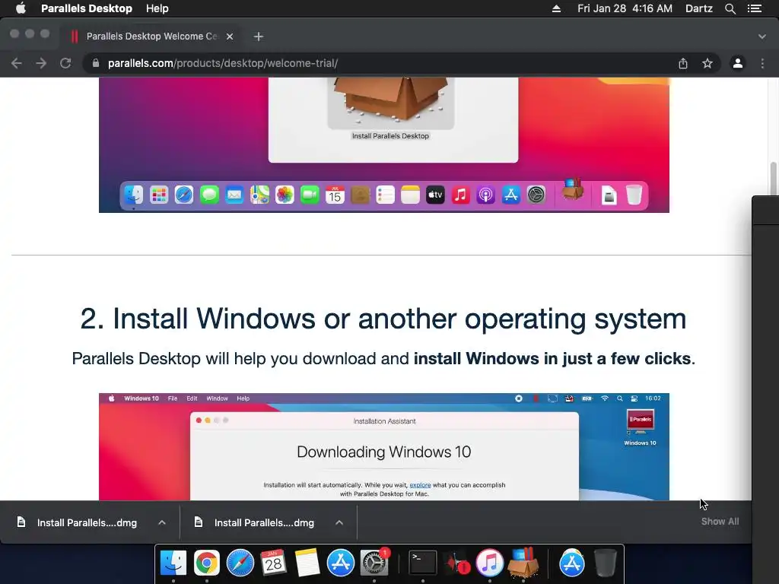779x584 pixels.
Task: View site info via lock icon
Action: tap(96, 63)
